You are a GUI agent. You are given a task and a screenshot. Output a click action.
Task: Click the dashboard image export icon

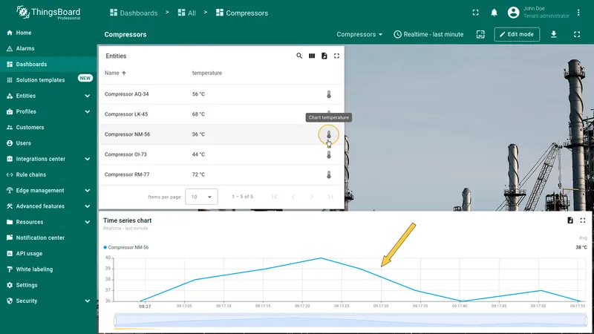tap(480, 34)
